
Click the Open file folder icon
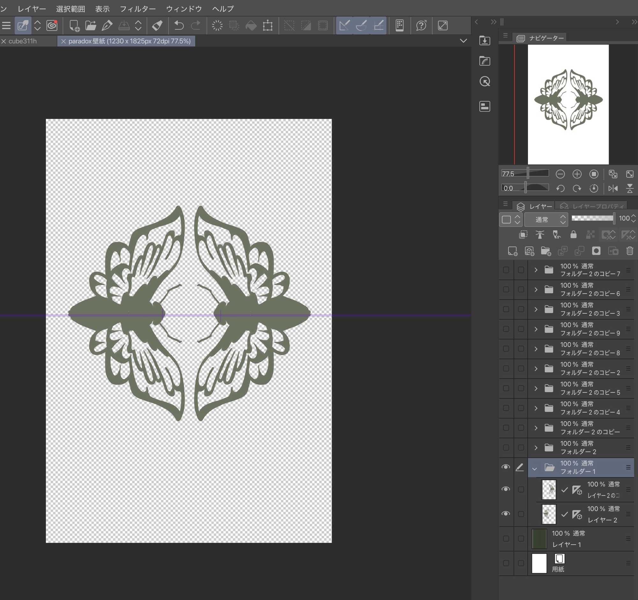click(x=91, y=25)
